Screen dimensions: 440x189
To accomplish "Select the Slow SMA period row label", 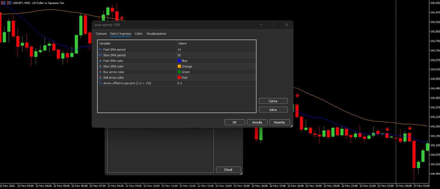I will [x=115, y=55].
